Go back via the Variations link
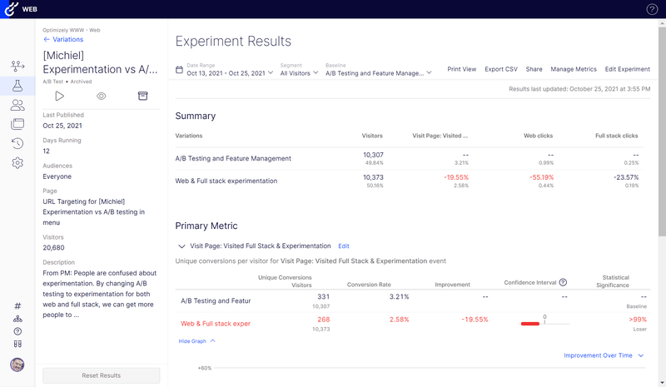The width and height of the screenshot is (666, 387). coord(63,39)
